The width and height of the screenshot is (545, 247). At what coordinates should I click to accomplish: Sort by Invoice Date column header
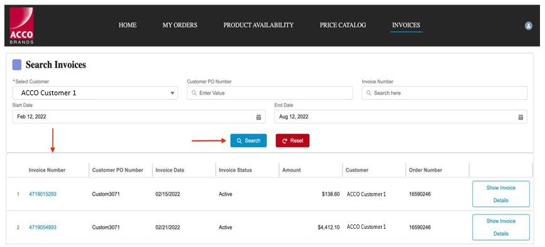[170, 170]
